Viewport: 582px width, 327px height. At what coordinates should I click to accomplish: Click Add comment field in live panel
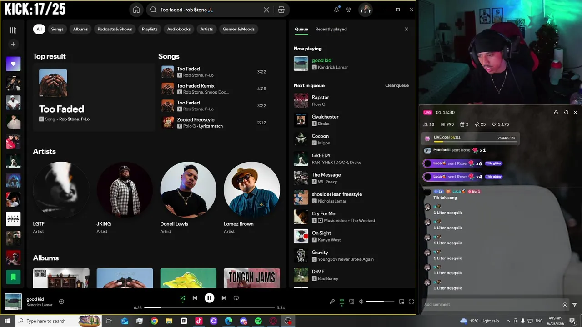coord(491,305)
